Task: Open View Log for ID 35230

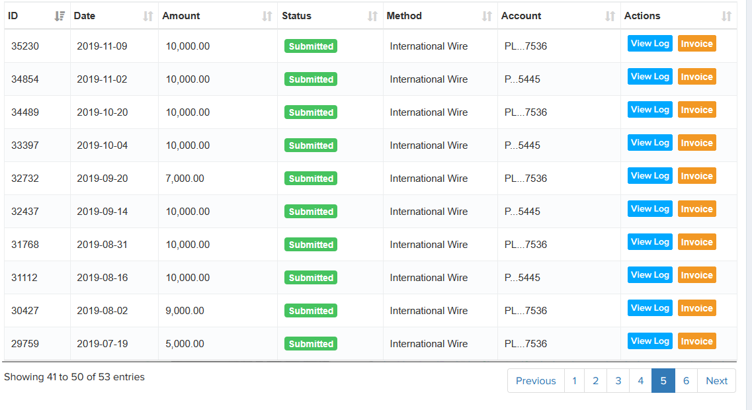Action: (x=649, y=44)
